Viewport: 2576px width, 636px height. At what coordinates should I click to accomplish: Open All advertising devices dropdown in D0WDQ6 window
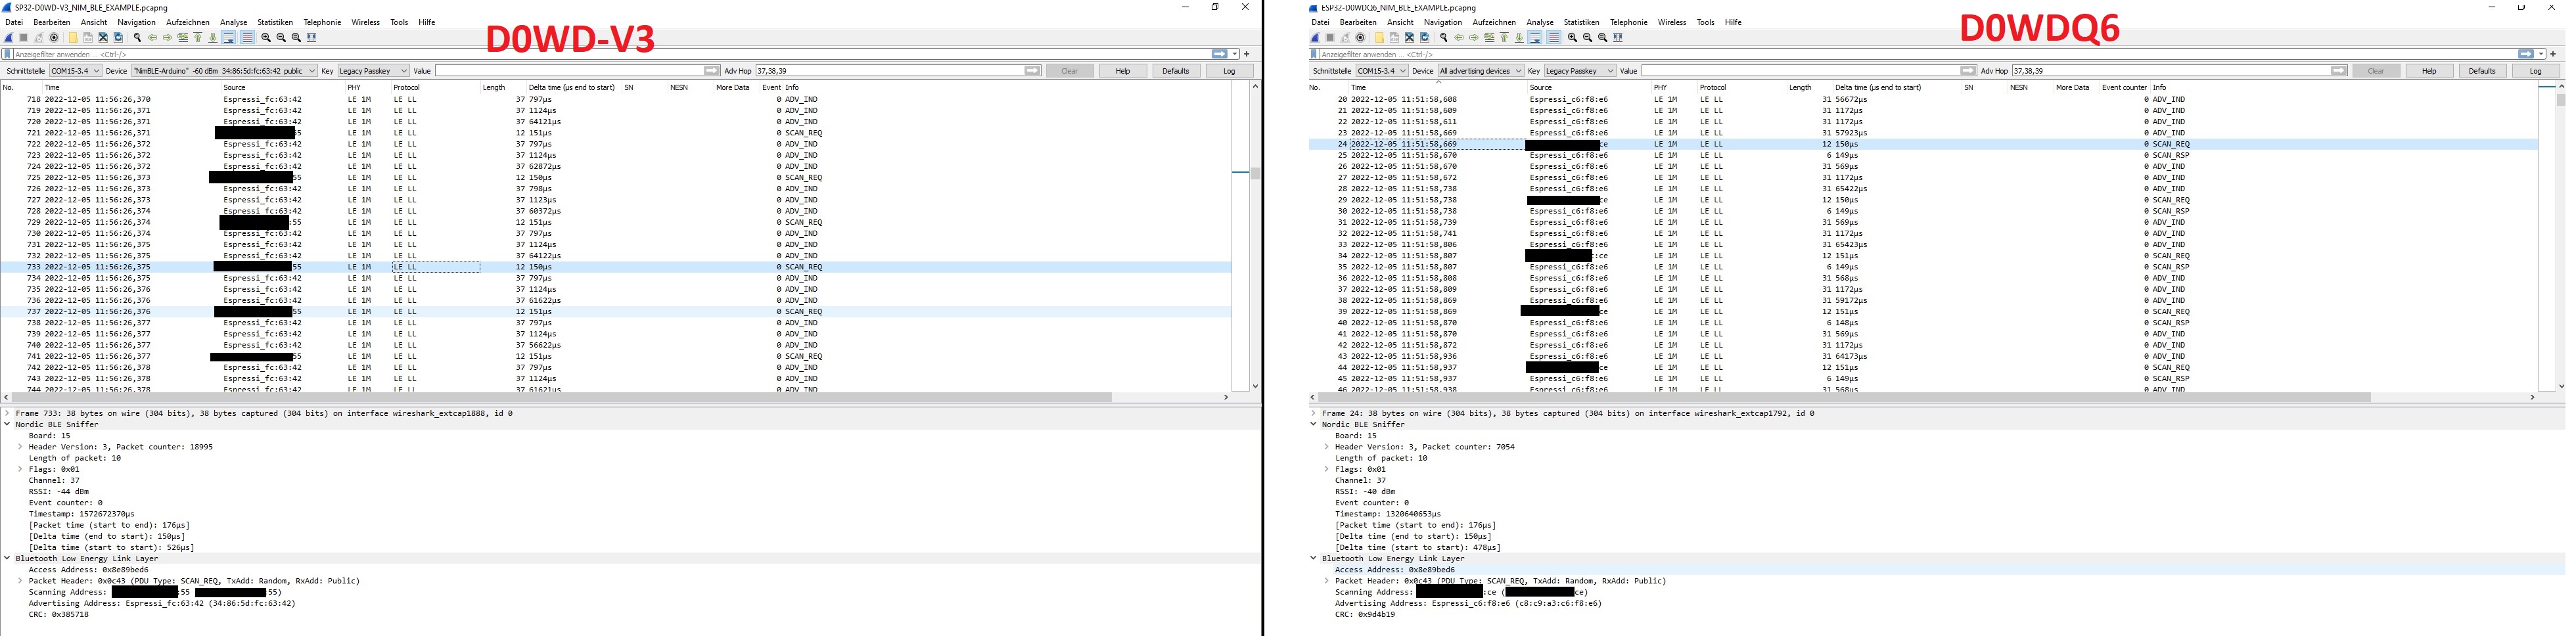(x=1481, y=71)
